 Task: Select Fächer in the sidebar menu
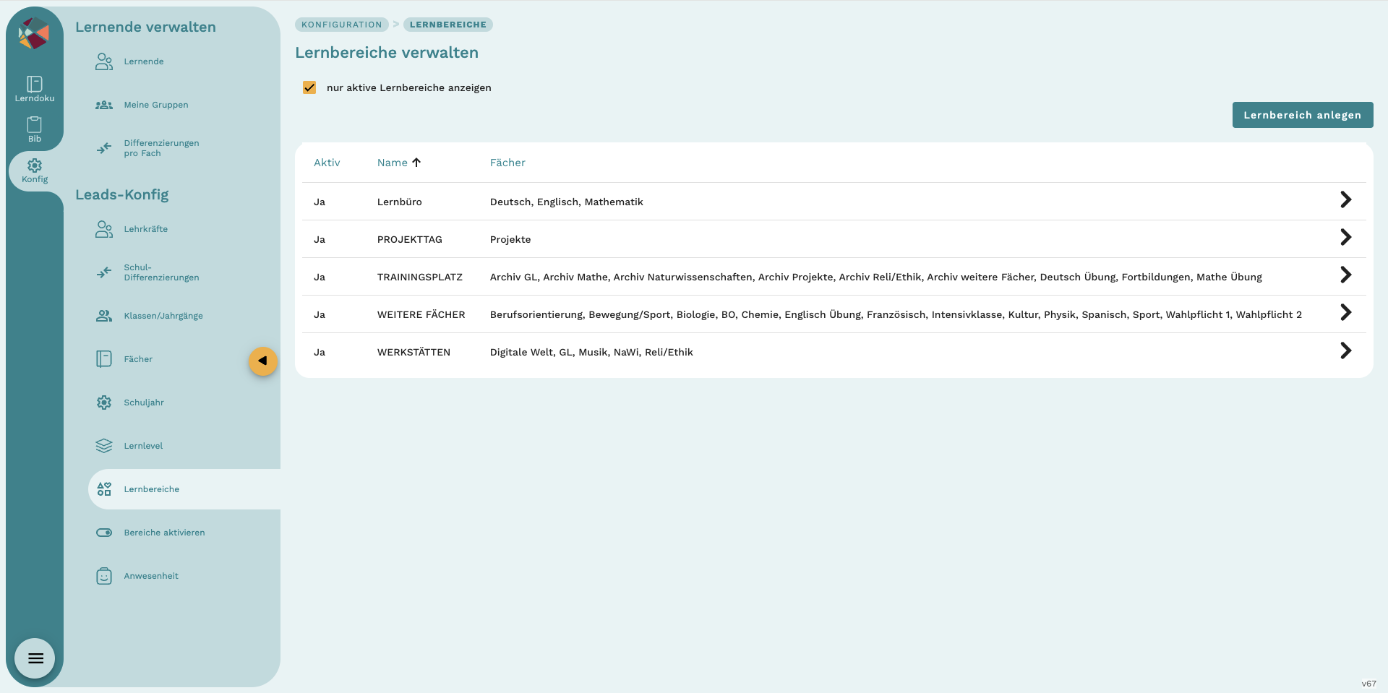pos(138,359)
